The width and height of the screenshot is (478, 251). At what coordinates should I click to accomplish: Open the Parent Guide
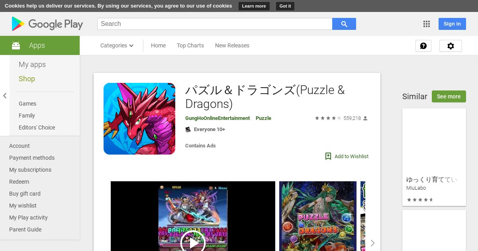point(25,229)
